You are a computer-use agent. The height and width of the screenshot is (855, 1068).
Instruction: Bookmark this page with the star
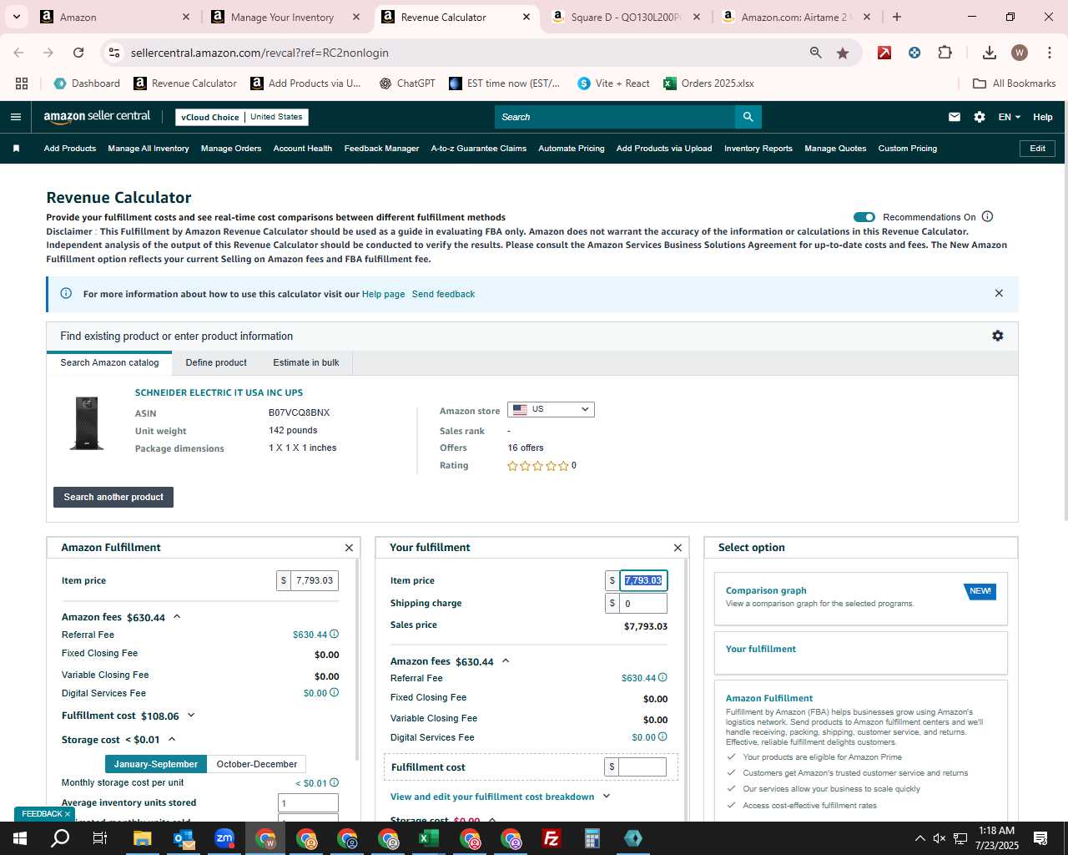tap(843, 53)
